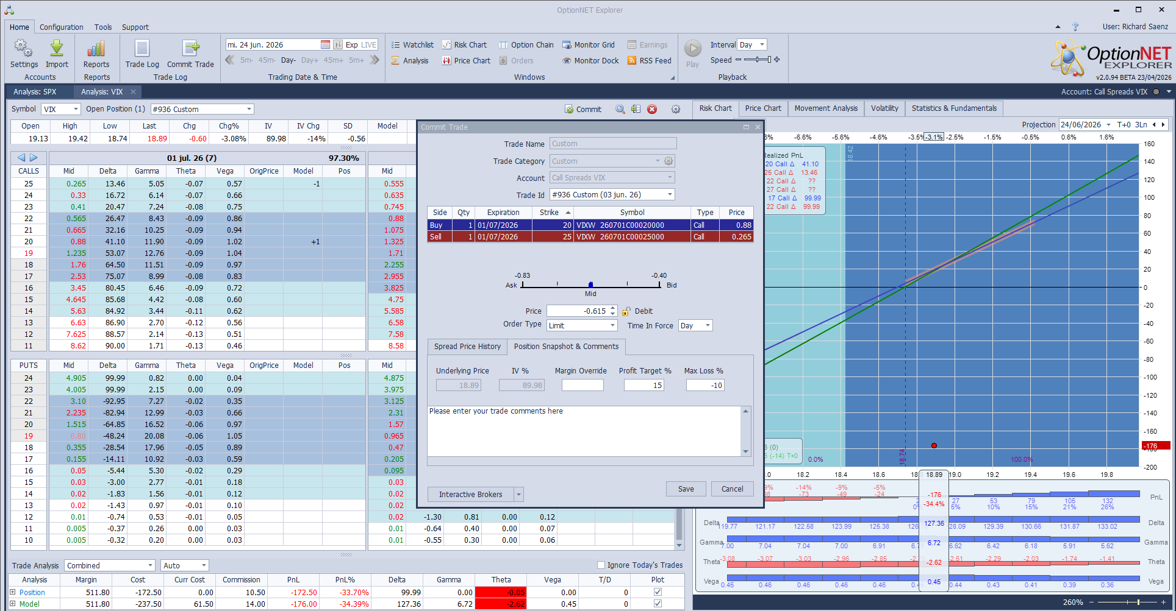This screenshot has height=611, width=1176.
Task: Open the Monitor Grid window
Action: (x=589, y=44)
